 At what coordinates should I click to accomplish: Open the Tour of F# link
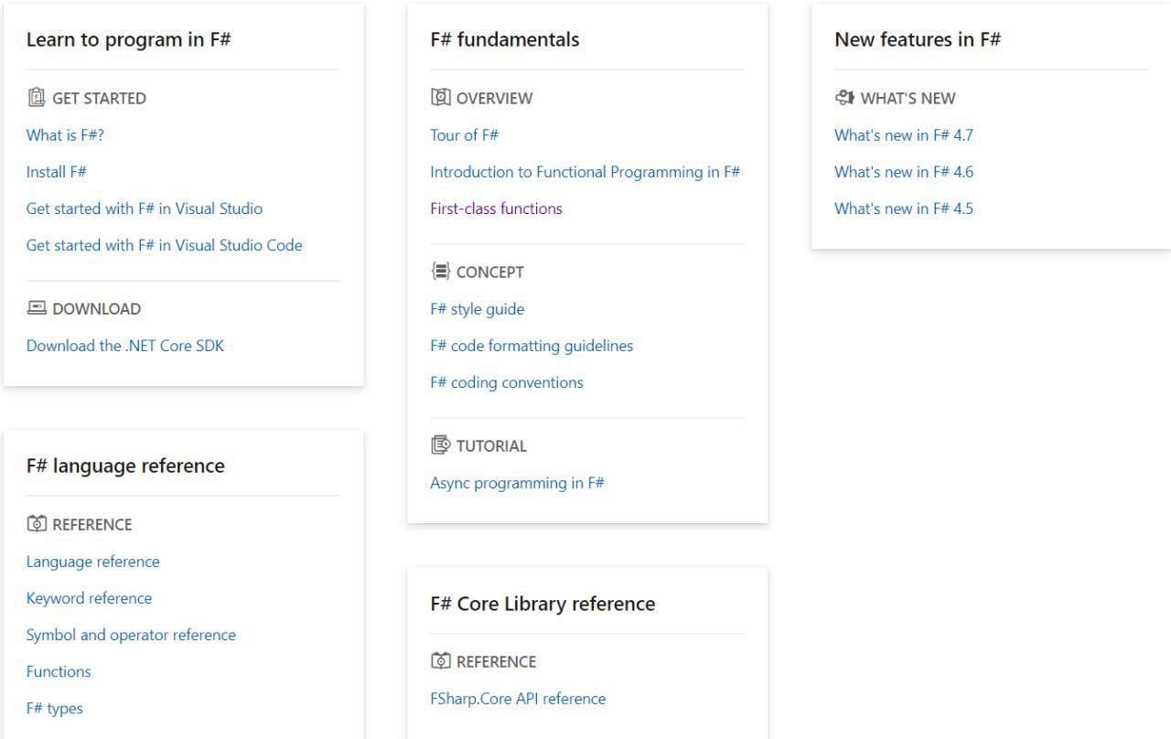(x=465, y=135)
